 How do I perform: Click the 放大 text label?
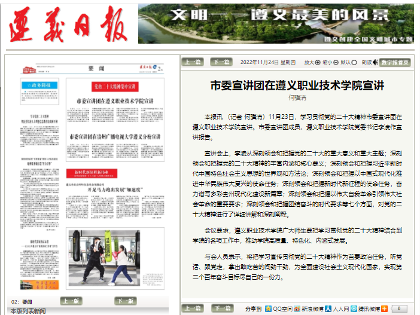[x=309, y=62]
